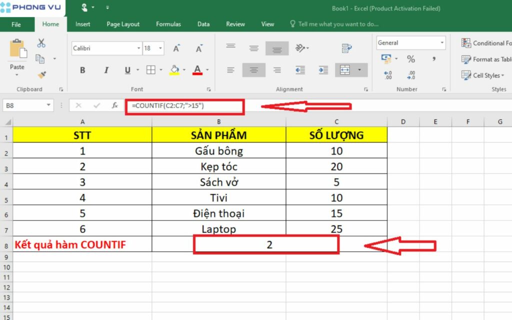Select the Format Painter brush icon

click(x=41, y=75)
